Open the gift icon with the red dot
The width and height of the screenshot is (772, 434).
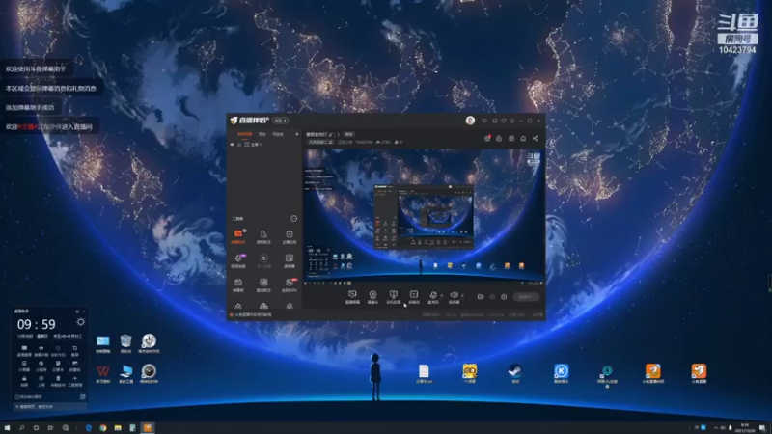pyautogui.click(x=487, y=138)
